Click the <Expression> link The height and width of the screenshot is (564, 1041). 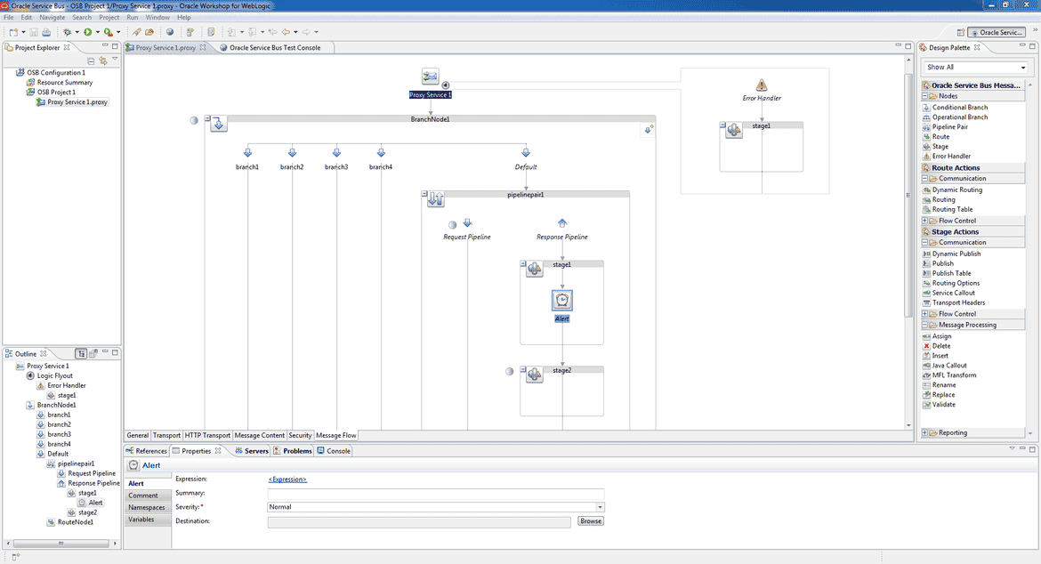287,479
